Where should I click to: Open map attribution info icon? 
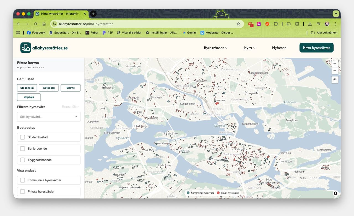(x=335, y=193)
